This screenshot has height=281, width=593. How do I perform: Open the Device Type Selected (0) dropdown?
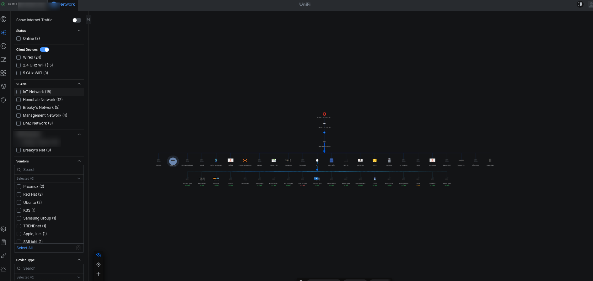[x=49, y=277]
